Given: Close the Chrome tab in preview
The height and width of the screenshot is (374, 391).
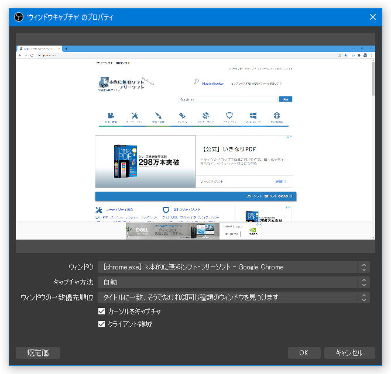Looking at the screenshot, I should pos(59,49).
